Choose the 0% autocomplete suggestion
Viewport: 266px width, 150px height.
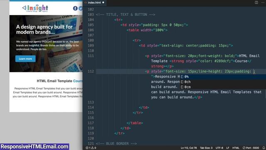tap(223, 77)
